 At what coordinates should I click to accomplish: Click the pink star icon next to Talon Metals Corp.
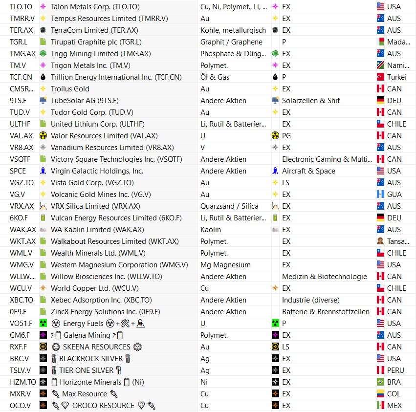(x=43, y=7)
